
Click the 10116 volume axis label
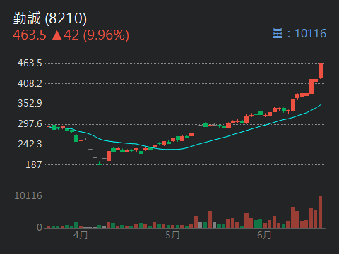(x=28, y=195)
